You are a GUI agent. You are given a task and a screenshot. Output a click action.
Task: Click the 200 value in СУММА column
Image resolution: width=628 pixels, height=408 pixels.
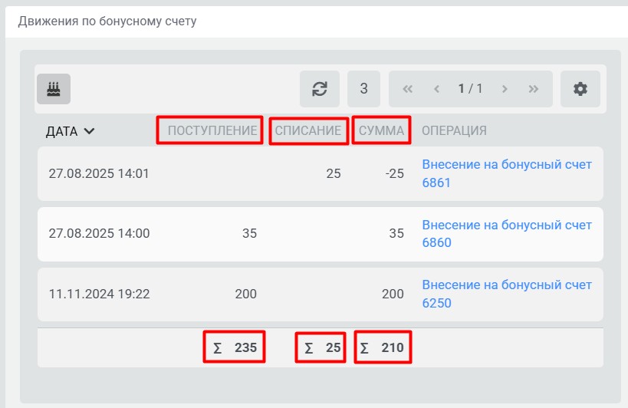393,294
